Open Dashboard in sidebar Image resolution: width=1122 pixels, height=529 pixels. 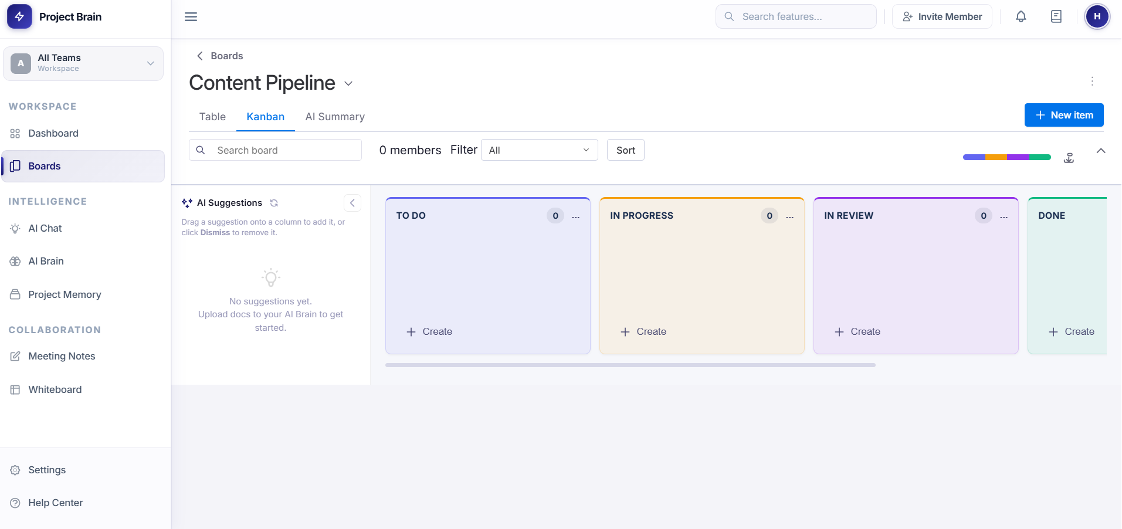pyautogui.click(x=83, y=133)
